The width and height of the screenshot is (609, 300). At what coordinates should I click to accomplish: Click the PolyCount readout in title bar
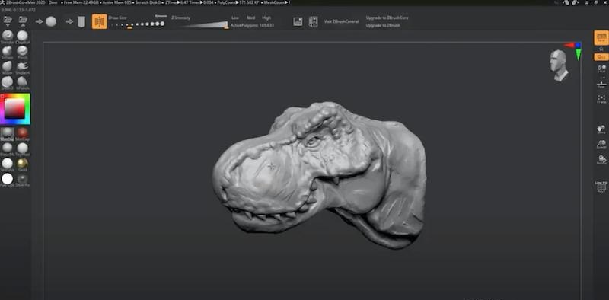[238, 2]
